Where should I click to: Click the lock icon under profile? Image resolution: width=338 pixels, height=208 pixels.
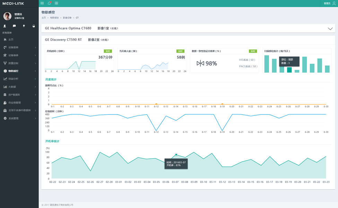(34, 26)
